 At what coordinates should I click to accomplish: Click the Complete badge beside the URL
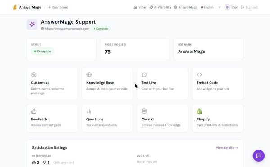pos(101,29)
